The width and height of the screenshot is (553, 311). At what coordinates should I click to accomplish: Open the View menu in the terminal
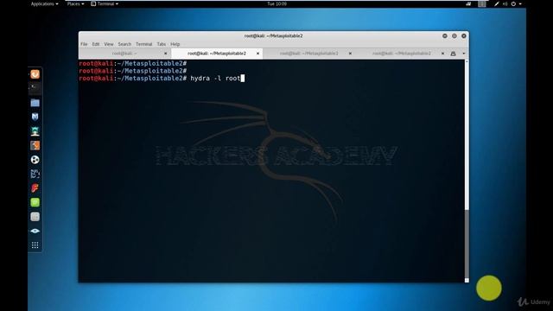tap(109, 44)
